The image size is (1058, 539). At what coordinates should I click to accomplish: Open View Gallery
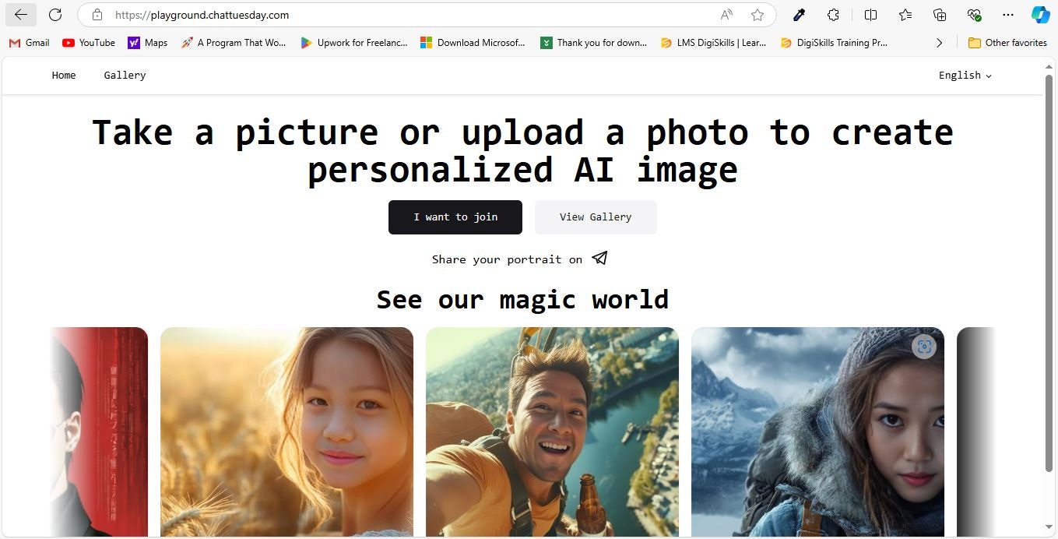coord(596,217)
